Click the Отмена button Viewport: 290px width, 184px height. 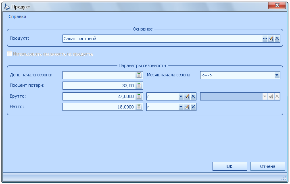click(x=268, y=166)
